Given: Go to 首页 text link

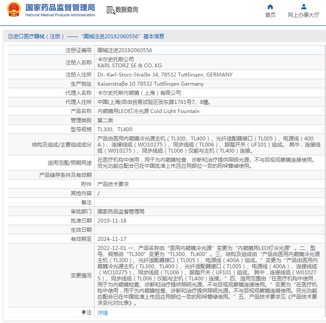Looking at the screenshot, I should [x=270, y=15].
